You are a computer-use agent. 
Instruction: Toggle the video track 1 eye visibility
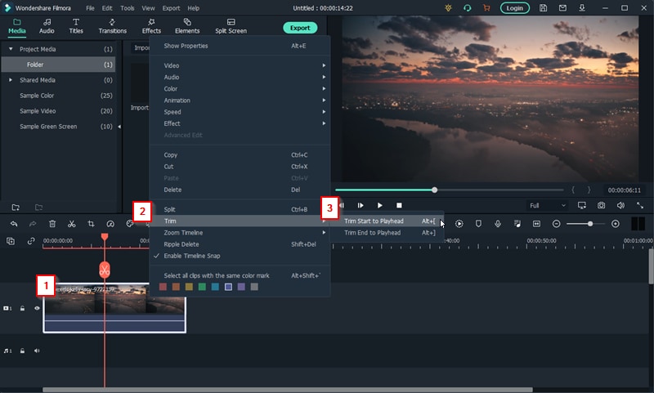37,308
